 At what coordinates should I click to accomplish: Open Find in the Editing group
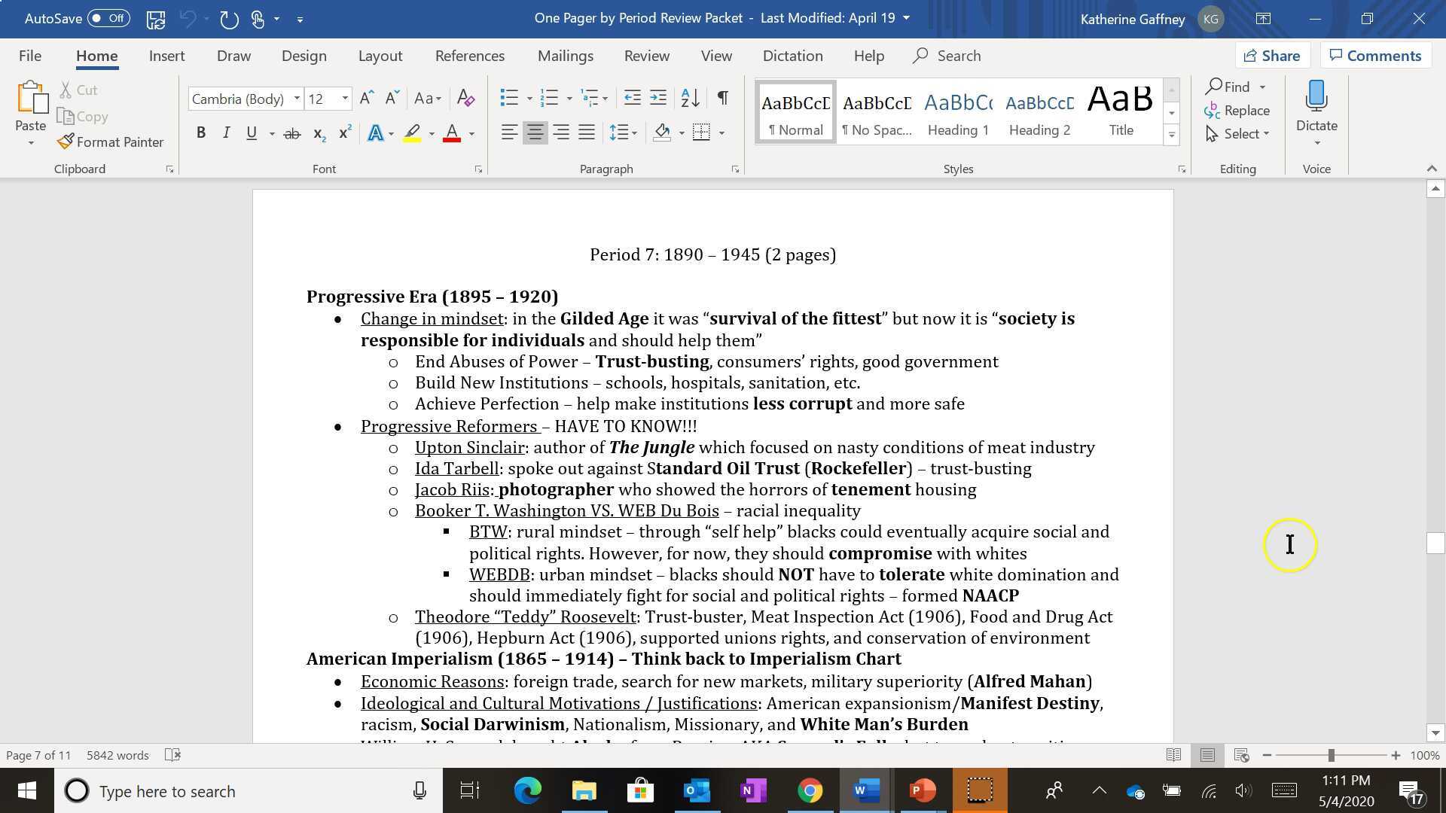tap(1233, 87)
